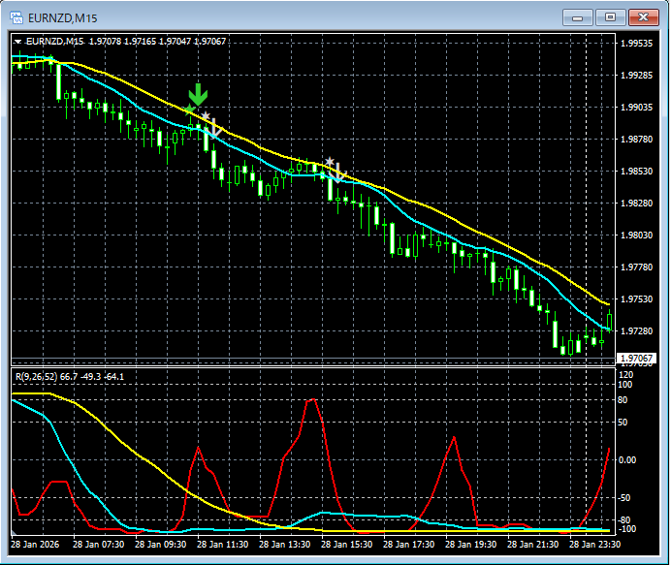Select the R(9,26,52) indicator label
This screenshot has width=671, height=565.
[x=35, y=376]
